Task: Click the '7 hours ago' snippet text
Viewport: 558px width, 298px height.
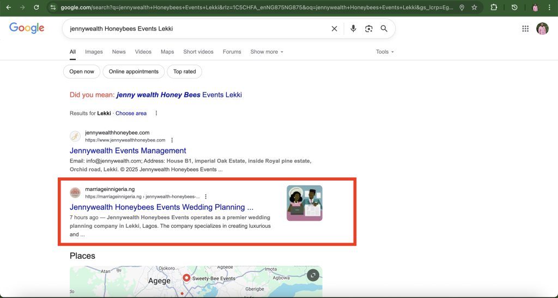Action: (x=84, y=218)
